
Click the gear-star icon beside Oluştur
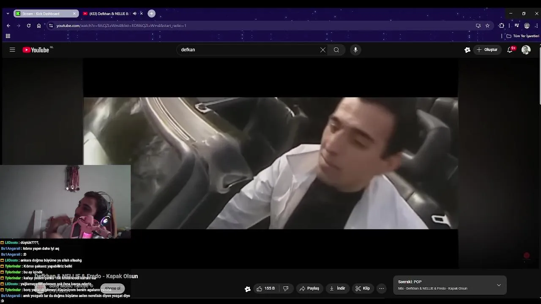467,50
